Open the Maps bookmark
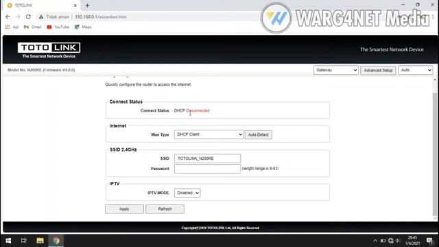Image resolution: width=439 pixels, height=247 pixels. [83, 27]
